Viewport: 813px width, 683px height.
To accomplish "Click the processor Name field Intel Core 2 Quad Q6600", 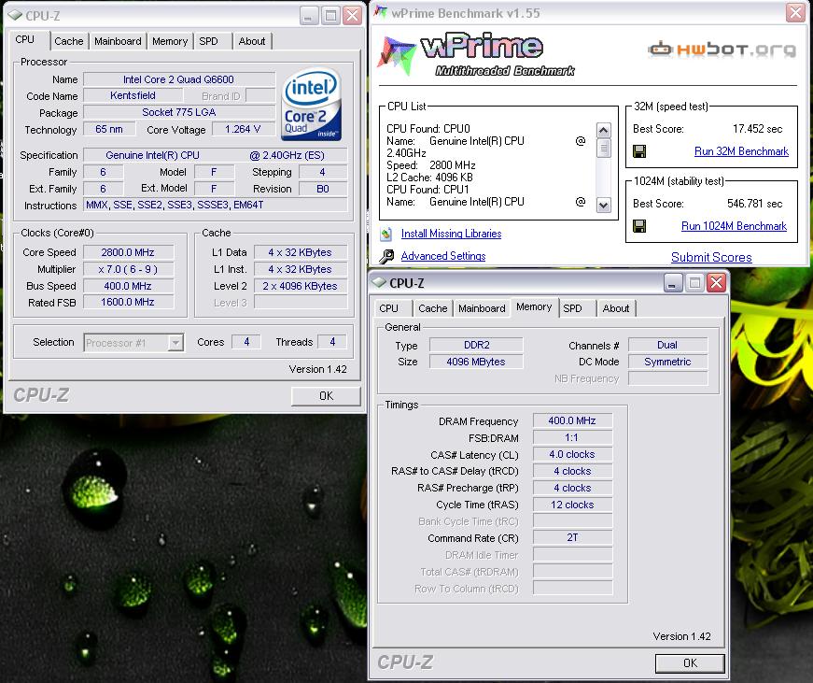I will tap(179, 79).
